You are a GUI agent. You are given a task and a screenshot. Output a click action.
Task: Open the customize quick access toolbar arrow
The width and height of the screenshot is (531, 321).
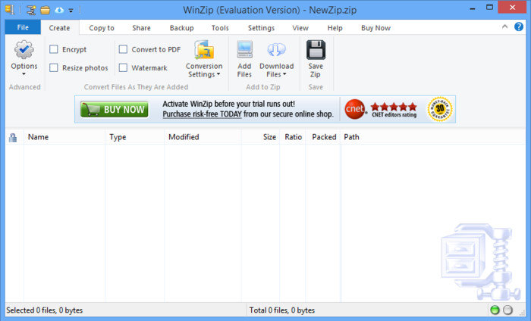click(x=71, y=11)
